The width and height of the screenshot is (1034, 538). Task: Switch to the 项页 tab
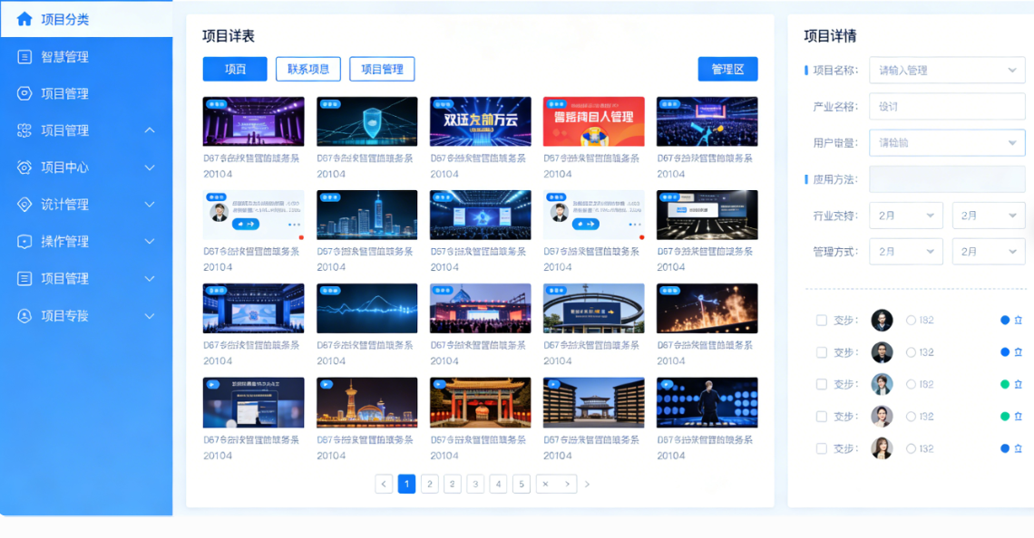pos(235,69)
